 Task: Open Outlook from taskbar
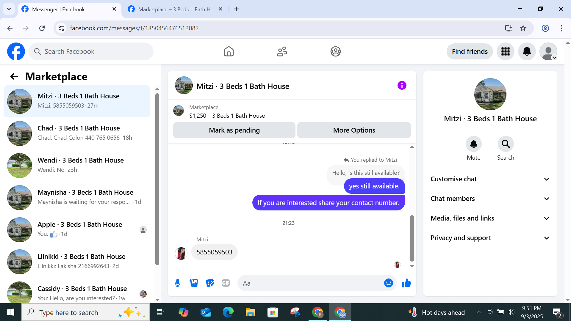click(x=206, y=312)
